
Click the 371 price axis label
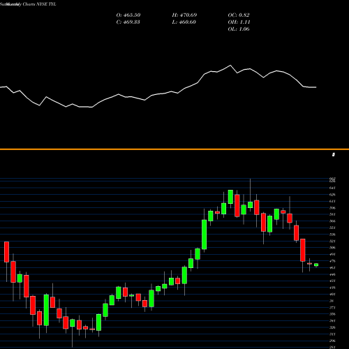pos(332,308)
